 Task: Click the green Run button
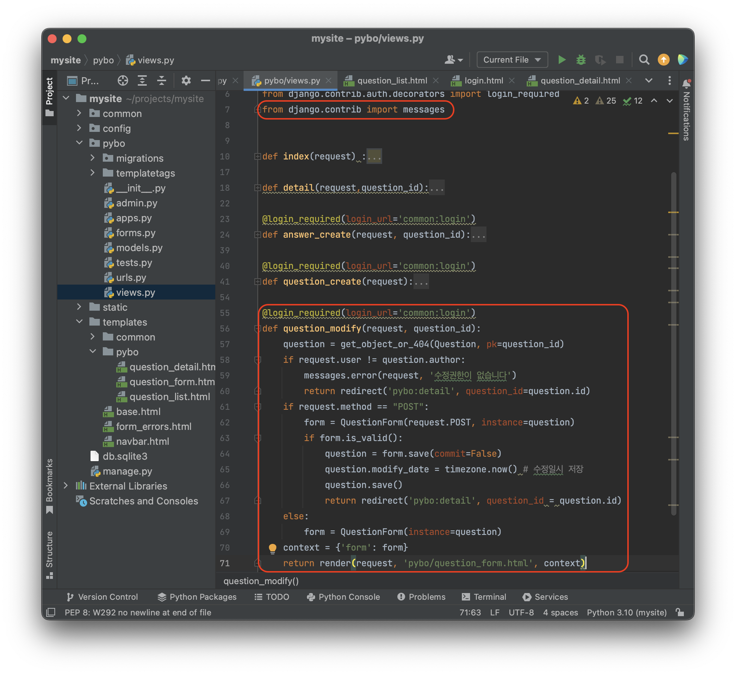tap(562, 60)
